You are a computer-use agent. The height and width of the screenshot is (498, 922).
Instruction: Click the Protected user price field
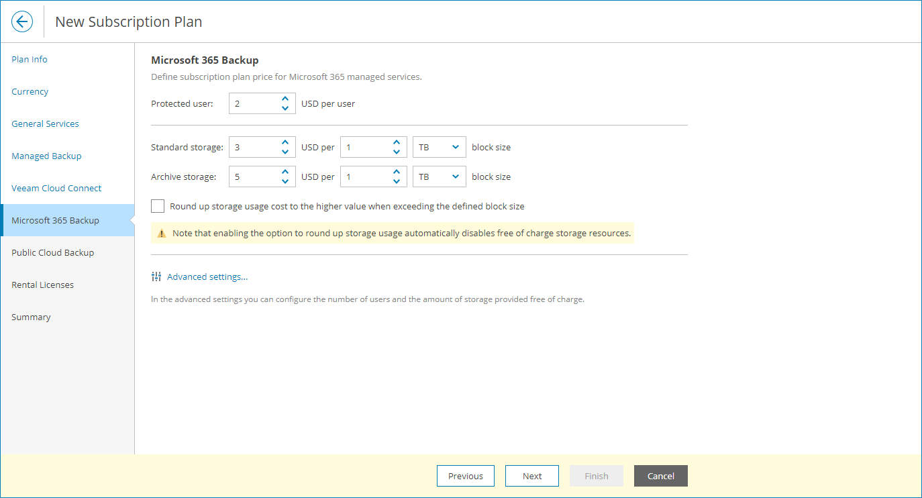pos(253,103)
